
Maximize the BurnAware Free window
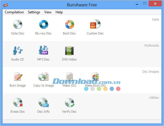(145, 4)
